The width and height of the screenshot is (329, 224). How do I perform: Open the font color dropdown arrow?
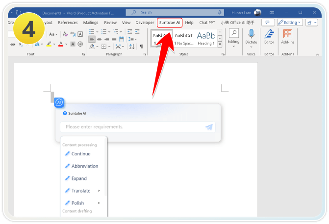click(66, 44)
